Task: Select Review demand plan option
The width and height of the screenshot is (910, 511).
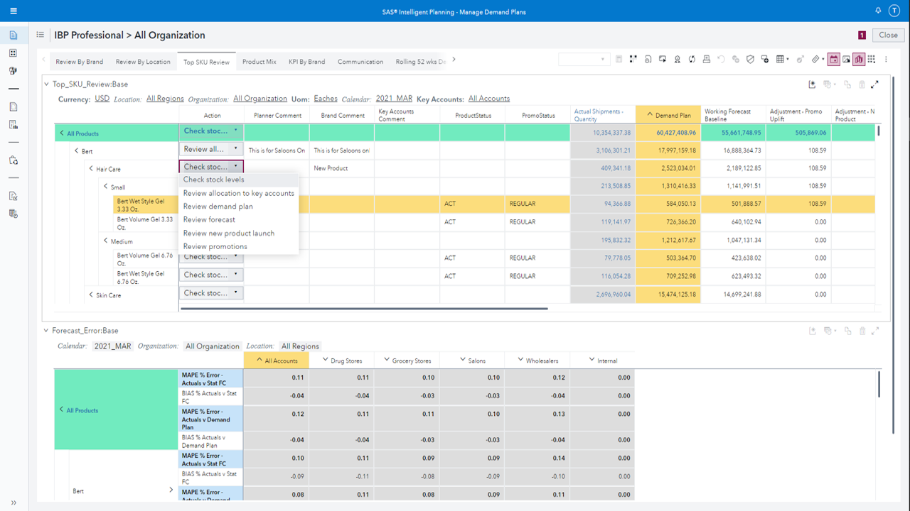Action: [x=238, y=207]
